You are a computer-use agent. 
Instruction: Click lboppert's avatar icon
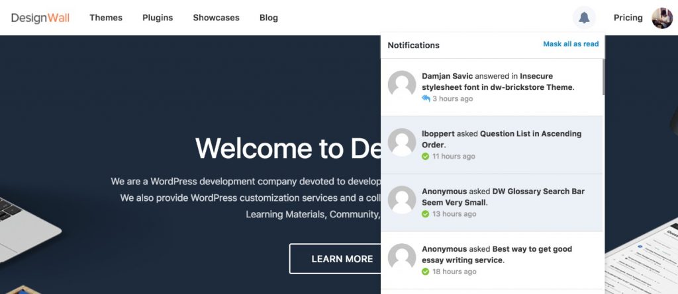[402, 142]
